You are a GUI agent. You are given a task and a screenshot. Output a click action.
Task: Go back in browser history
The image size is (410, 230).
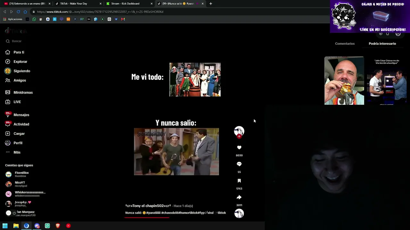click(5, 12)
